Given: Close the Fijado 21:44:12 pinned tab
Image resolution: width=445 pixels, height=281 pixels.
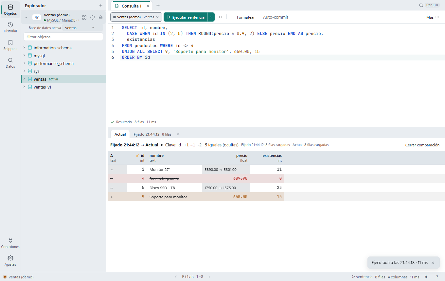Looking at the screenshot, I should (178, 134).
